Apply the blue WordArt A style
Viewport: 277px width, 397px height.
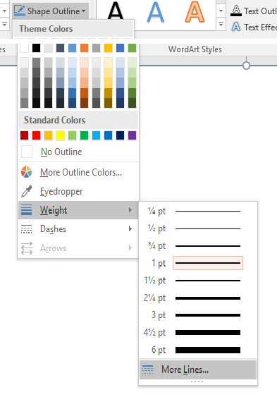point(155,12)
